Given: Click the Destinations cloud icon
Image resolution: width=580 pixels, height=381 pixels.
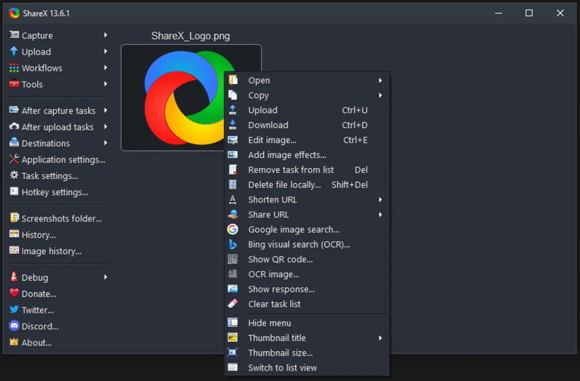Looking at the screenshot, I should [14, 143].
